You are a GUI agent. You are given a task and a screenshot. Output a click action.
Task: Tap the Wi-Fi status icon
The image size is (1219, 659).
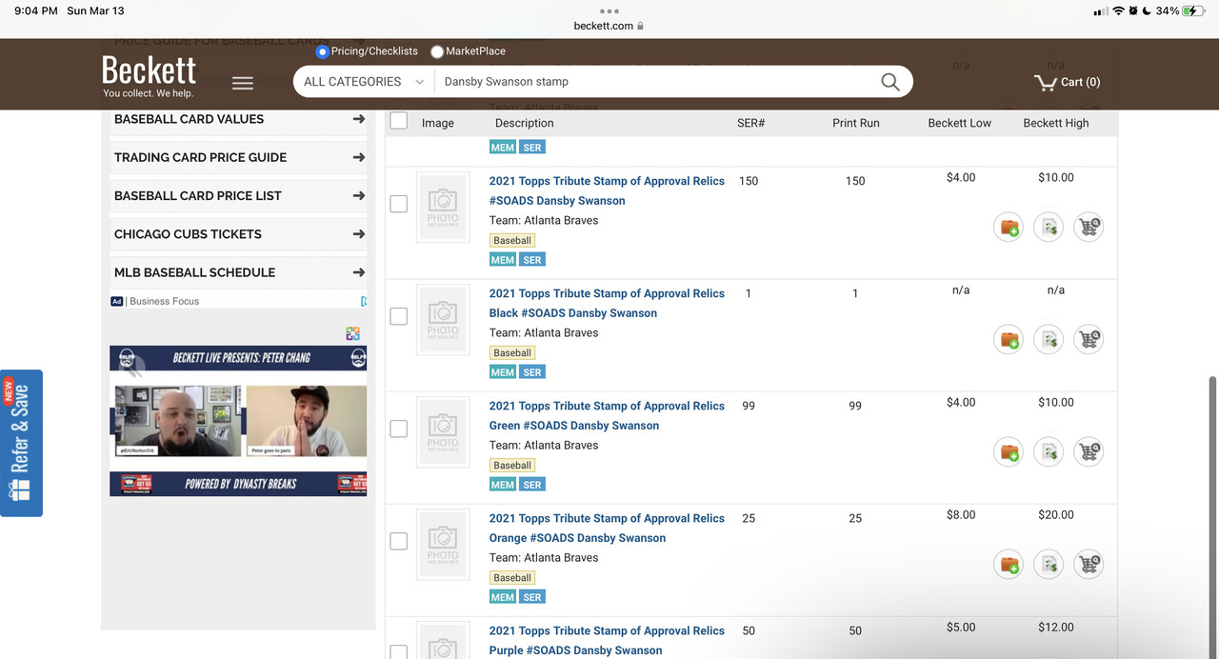coord(1118,10)
